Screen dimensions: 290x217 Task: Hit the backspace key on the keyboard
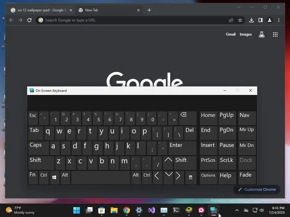pyautogui.click(x=187, y=118)
